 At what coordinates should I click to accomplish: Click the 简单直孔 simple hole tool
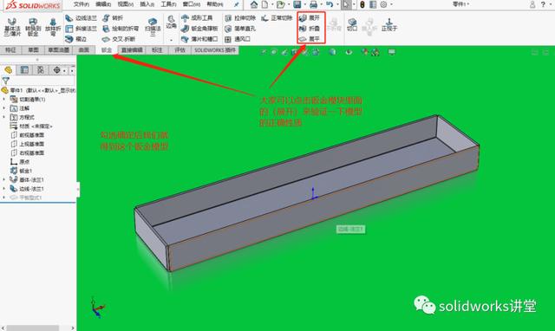pos(240,29)
